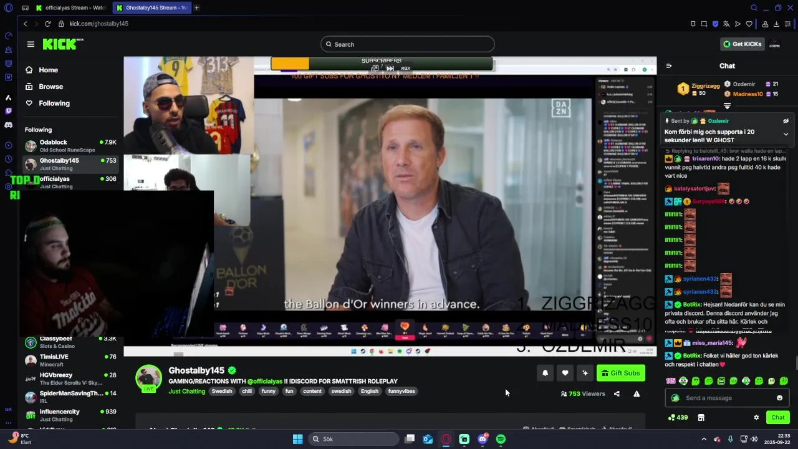Open a new browser tab
Image resolution: width=798 pixels, height=449 pixels.
coord(196,7)
